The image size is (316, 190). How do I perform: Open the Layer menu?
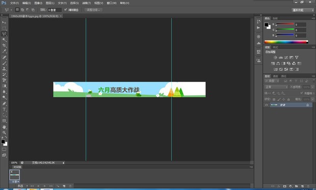tap(50, 3)
